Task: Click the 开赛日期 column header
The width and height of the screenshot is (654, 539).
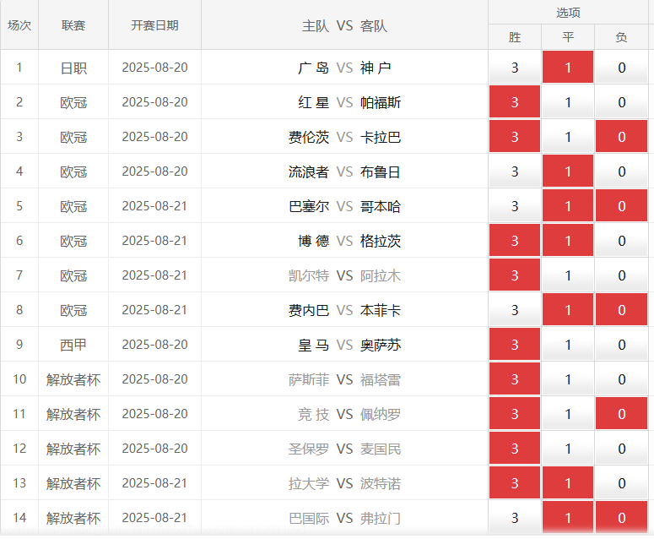Action: (x=154, y=25)
